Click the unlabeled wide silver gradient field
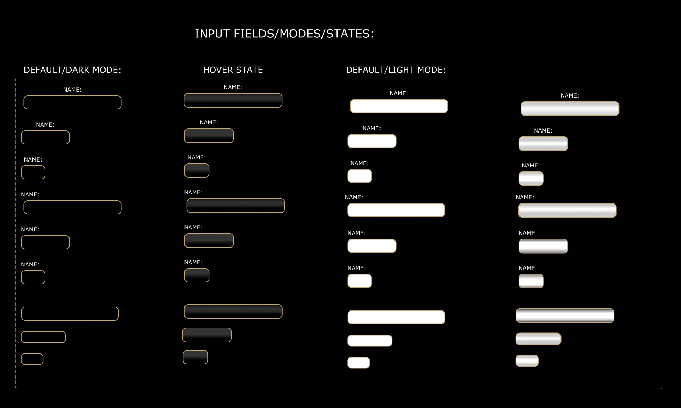681x408 pixels. point(565,316)
